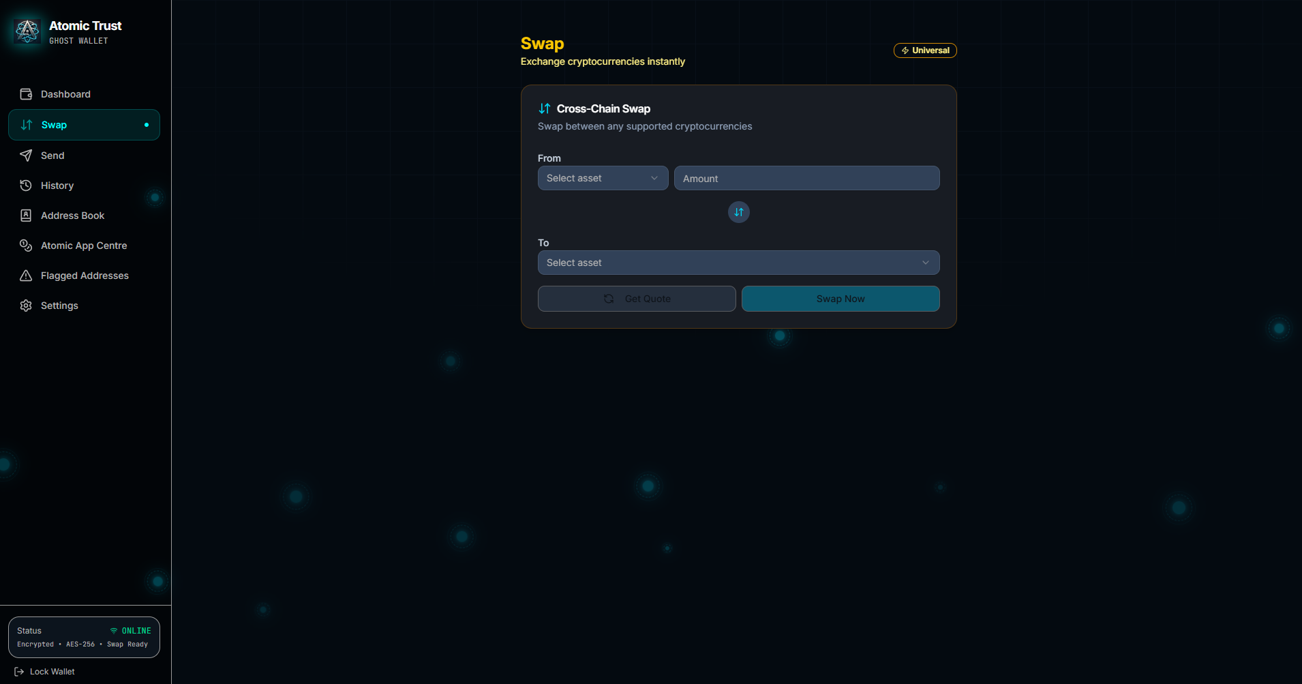Screen dimensions: 1302x684
Task: Open Atomic App Centre
Action: click(x=84, y=246)
